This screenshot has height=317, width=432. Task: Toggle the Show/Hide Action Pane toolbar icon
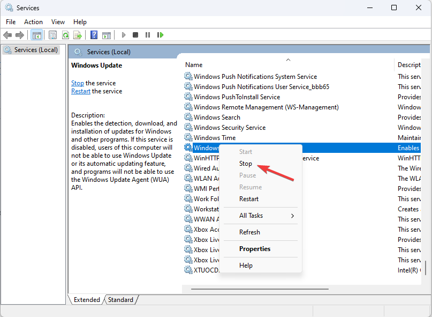point(107,35)
